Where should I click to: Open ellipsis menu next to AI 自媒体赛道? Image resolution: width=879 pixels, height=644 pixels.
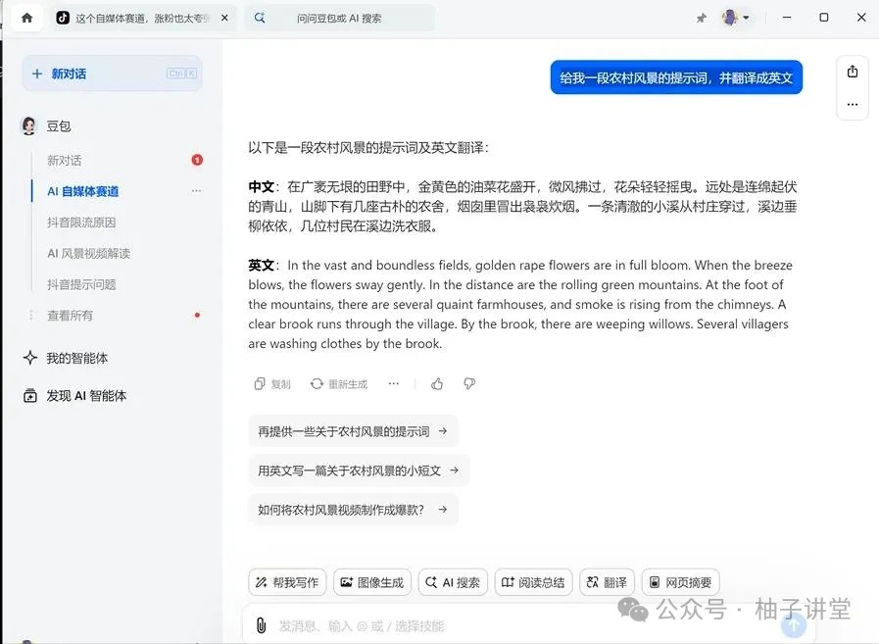pyautogui.click(x=196, y=191)
